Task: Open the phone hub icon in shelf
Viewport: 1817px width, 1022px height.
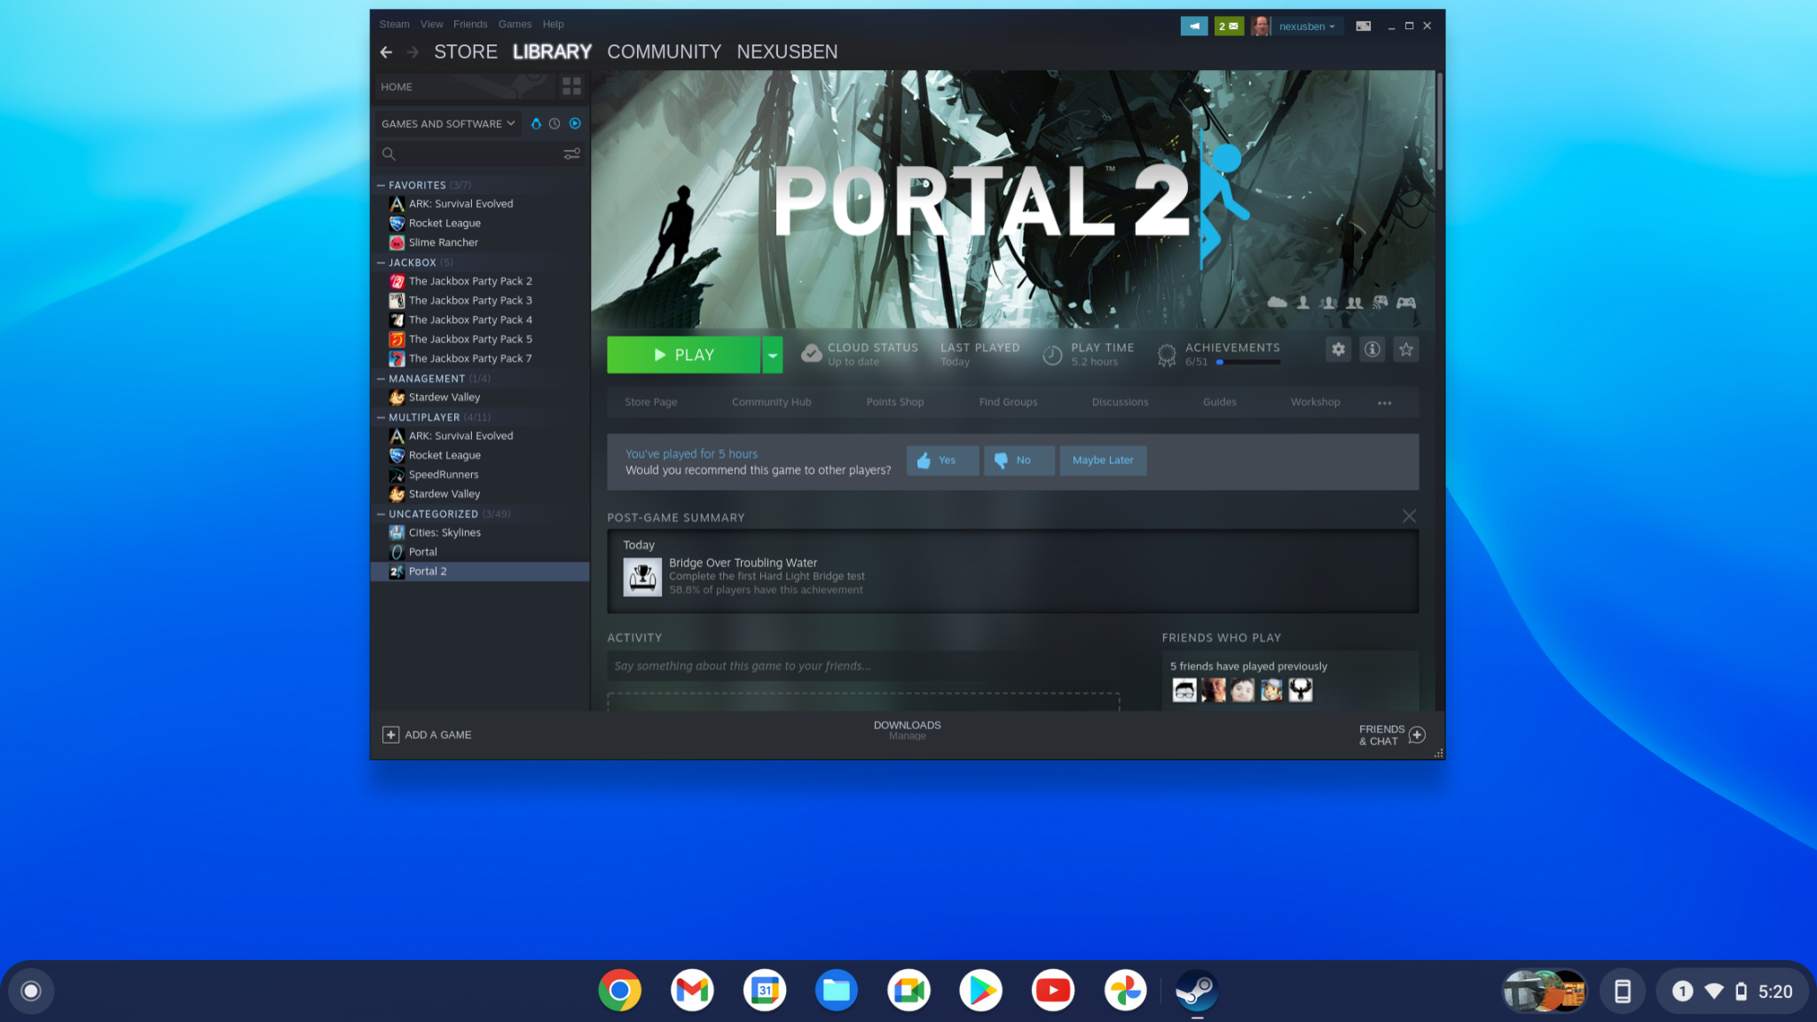Action: click(1623, 991)
